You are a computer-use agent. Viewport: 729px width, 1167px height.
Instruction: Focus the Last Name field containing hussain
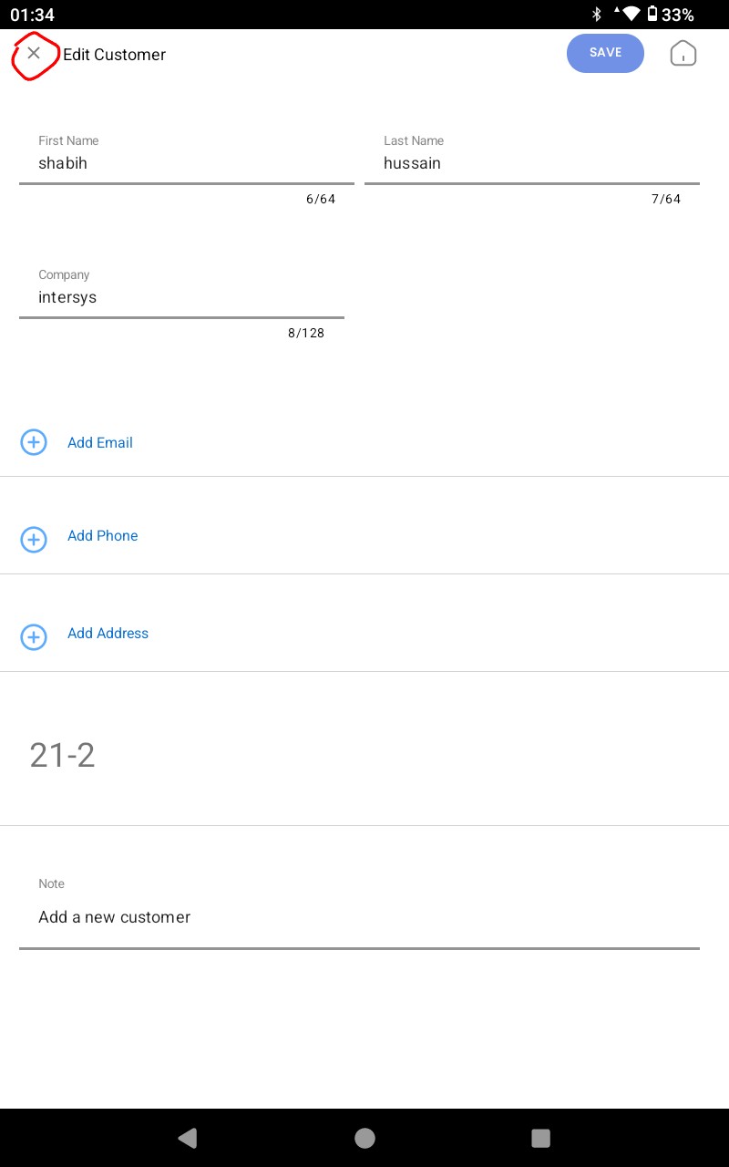532,157
